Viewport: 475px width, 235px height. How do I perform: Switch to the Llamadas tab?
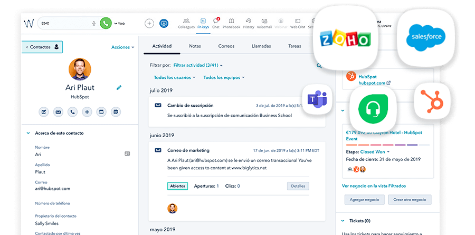coord(261,46)
